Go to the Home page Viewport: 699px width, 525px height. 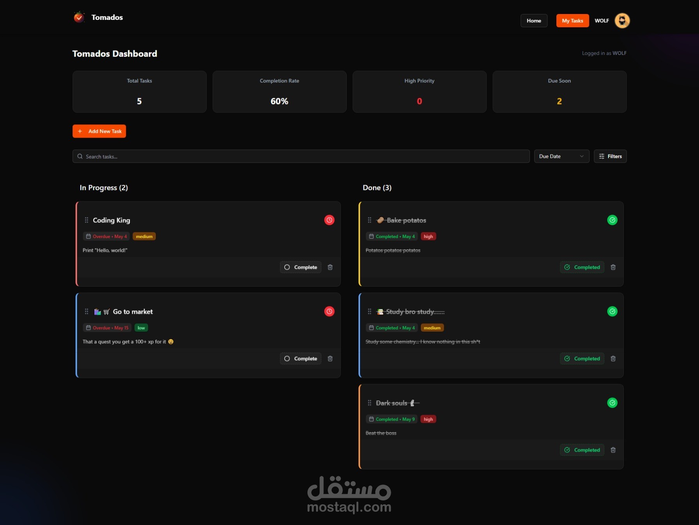pyautogui.click(x=534, y=21)
